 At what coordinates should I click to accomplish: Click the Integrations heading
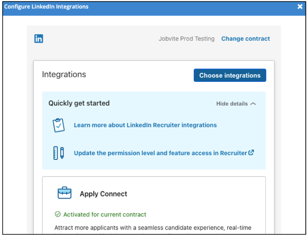[x=64, y=74]
